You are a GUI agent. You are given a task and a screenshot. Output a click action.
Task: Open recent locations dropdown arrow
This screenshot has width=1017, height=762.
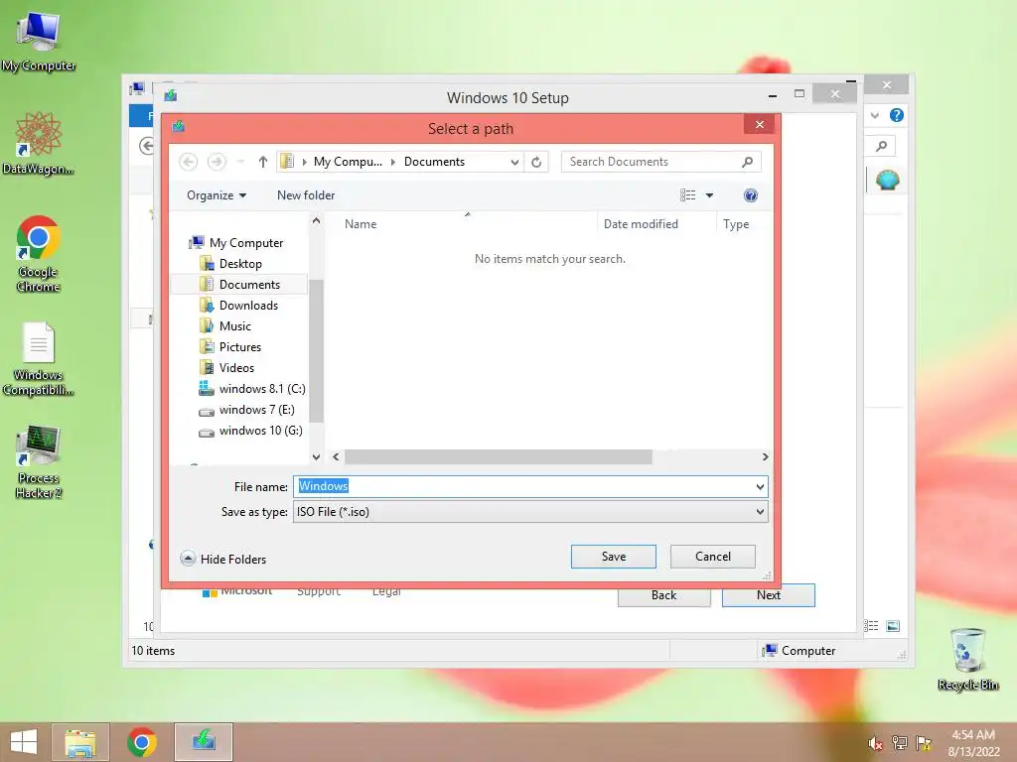(240, 162)
